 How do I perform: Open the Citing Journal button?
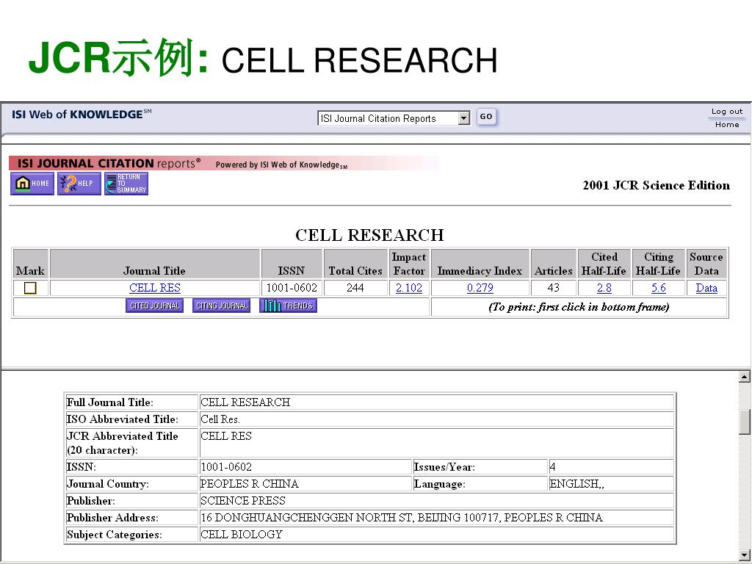(222, 305)
